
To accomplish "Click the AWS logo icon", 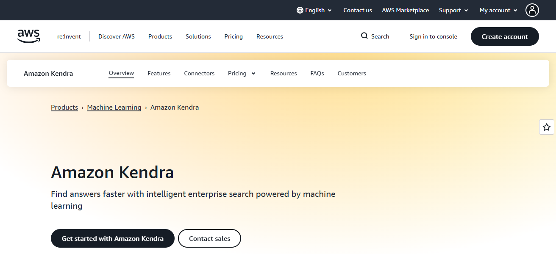I will (x=29, y=36).
